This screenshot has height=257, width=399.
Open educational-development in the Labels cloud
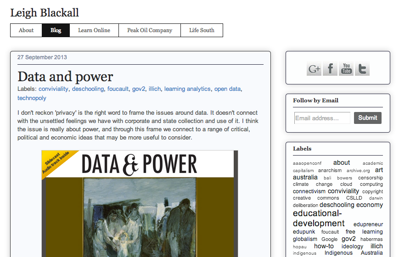click(x=318, y=218)
